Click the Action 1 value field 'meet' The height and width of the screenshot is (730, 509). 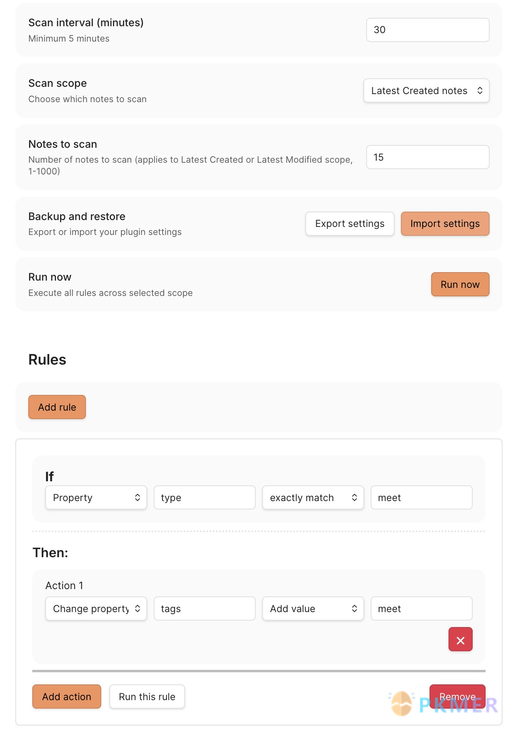click(x=421, y=609)
